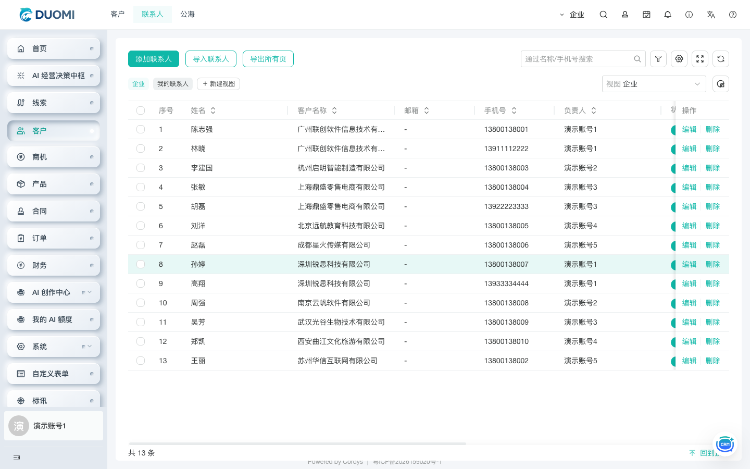Open the 企业 organization switcher in header
Viewport: 750px width, 469px height.
coord(572,15)
